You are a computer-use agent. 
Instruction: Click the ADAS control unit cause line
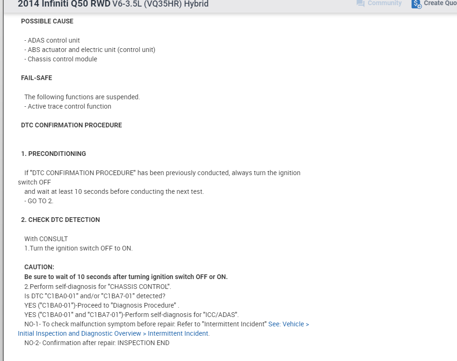[x=53, y=40]
